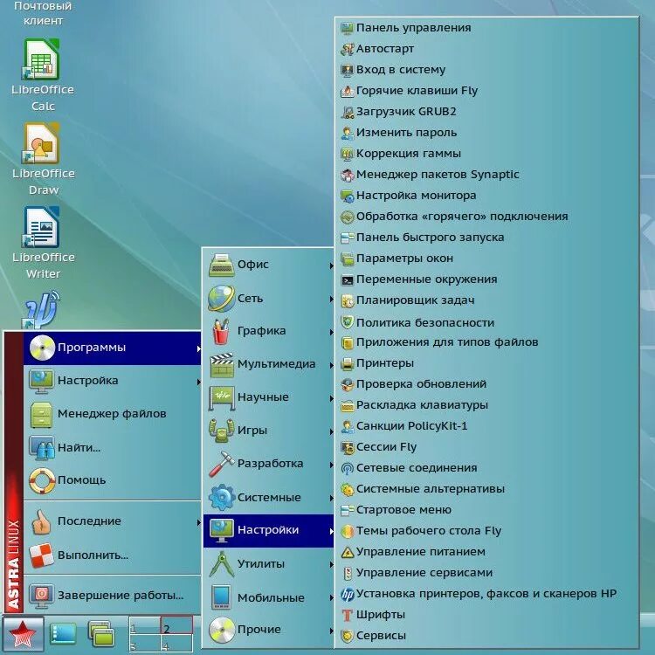Click the Прочие disc icon

(x=222, y=630)
